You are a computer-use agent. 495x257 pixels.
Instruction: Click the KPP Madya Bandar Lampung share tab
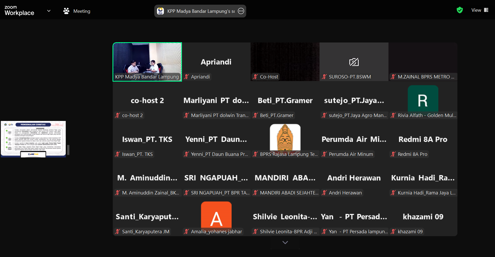pyautogui.click(x=201, y=11)
